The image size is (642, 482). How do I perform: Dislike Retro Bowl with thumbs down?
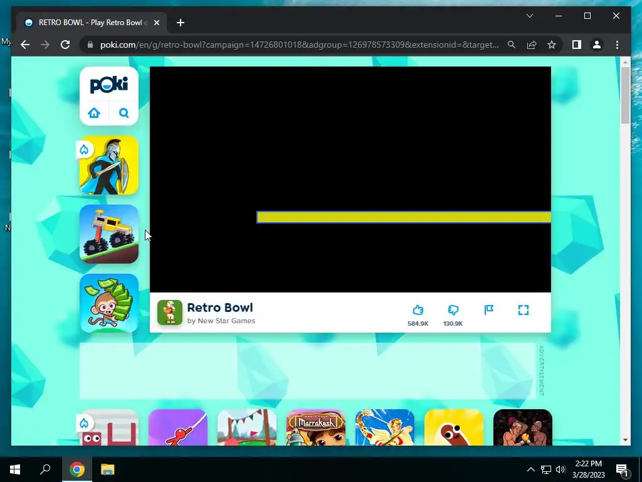pyautogui.click(x=453, y=310)
